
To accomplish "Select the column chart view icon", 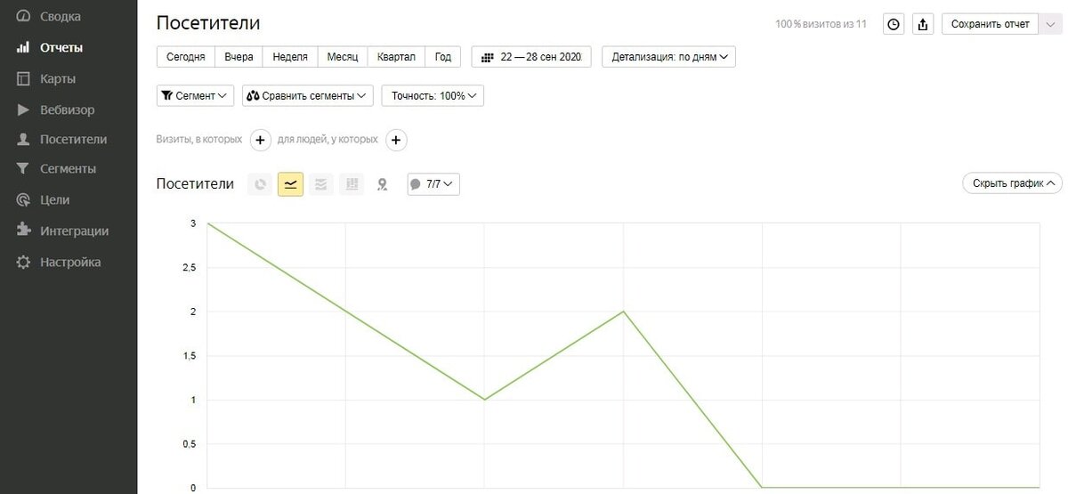I will point(352,184).
